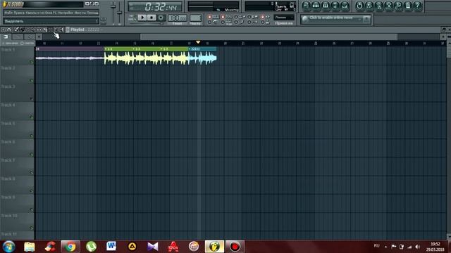Click the Save project icon

tap(369, 6)
